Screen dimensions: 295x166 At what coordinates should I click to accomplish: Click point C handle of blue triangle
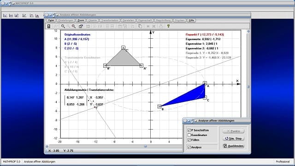[x=205, y=97]
